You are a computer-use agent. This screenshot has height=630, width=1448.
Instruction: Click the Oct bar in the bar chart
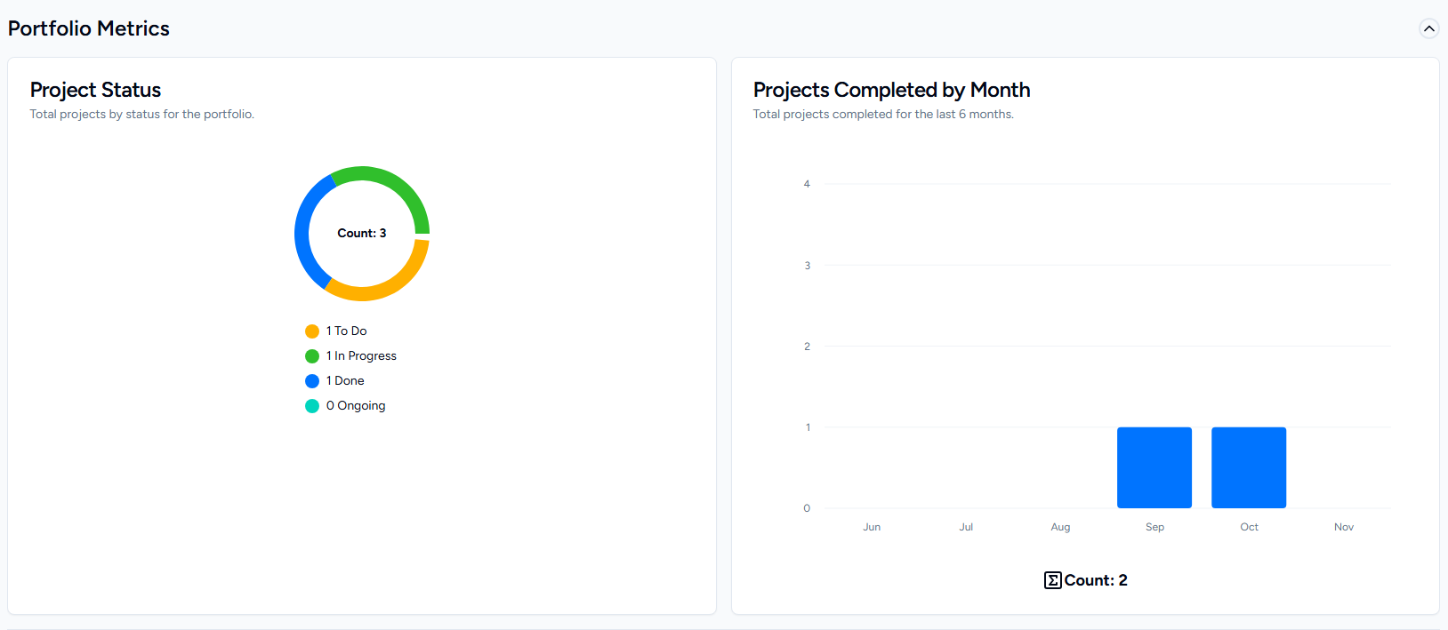(1249, 467)
